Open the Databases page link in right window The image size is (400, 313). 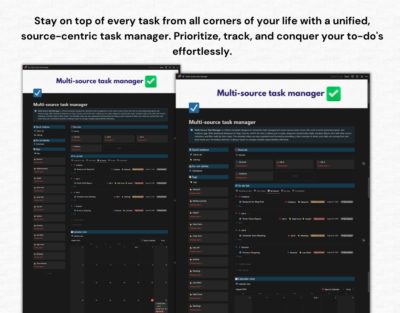coord(196,171)
